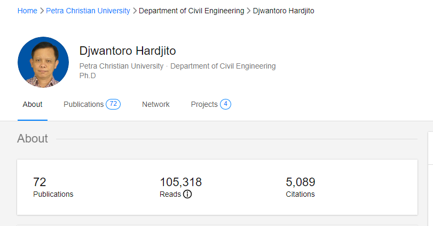Click the 72 Publications statistic in About card
The height and width of the screenshot is (226, 433).
(40, 182)
